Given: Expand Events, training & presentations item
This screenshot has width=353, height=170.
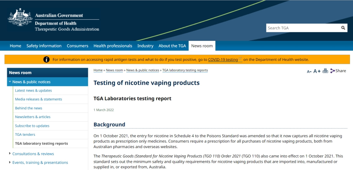Looking at the screenshot, I should tap(9, 162).
